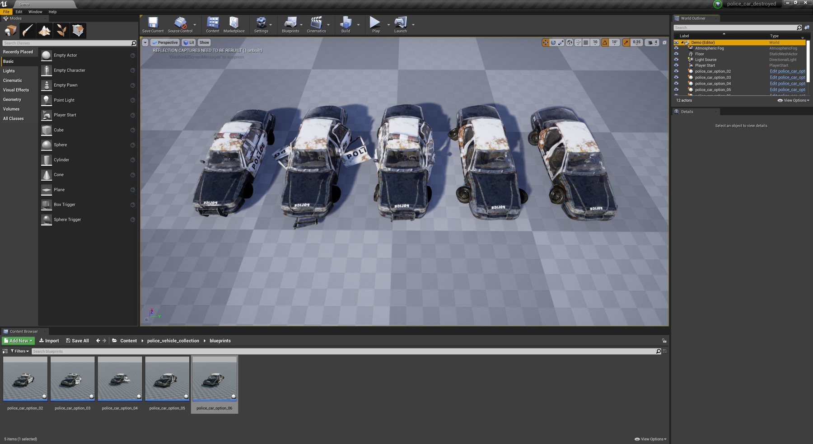Screen dimensions: 813x444
Task: Select the police_car_option_04 blueprint thumbnail
Action: click(x=120, y=379)
